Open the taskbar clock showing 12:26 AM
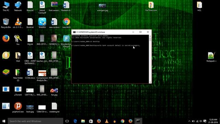This screenshot has height=124, width=220. point(213,121)
